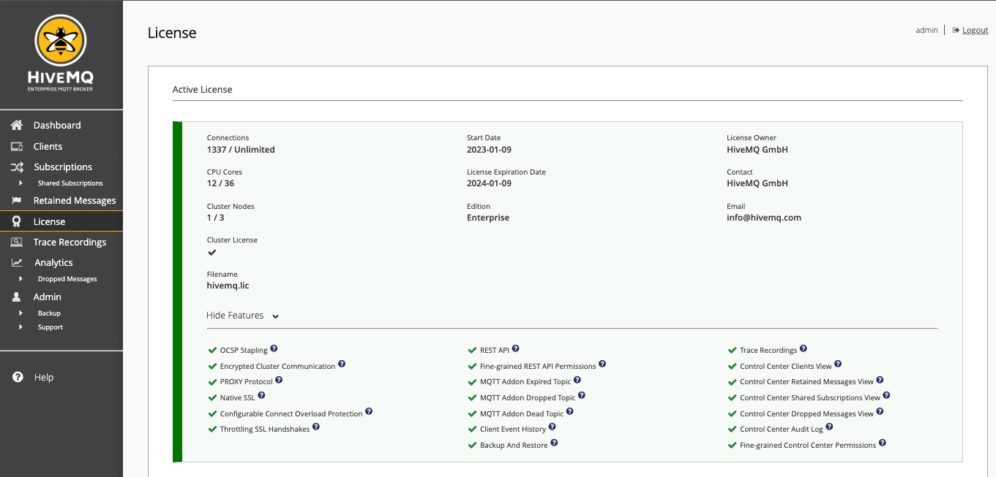This screenshot has width=996, height=477.
Task: Open help icon for Control Center Clients View
Action: pyautogui.click(x=838, y=365)
